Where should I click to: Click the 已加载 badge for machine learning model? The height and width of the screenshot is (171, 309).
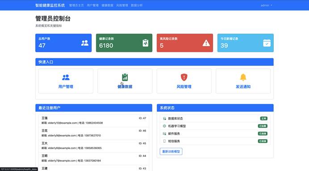pyautogui.click(x=263, y=126)
